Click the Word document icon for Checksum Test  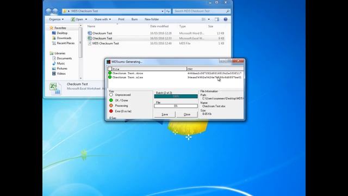(x=90, y=33)
